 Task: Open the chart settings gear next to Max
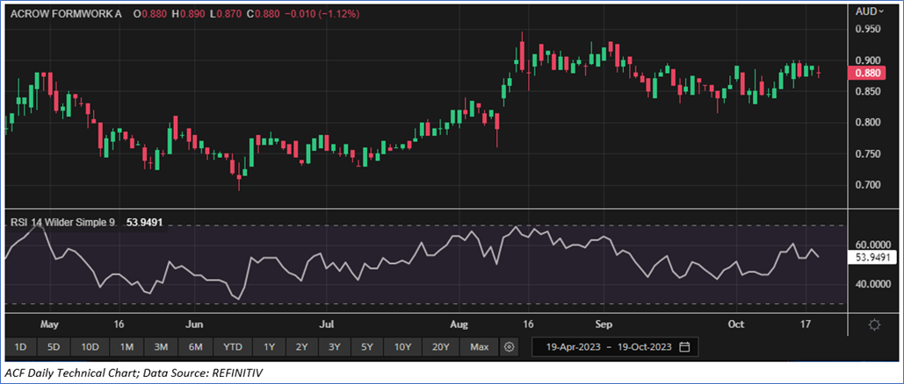pos(509,347)
